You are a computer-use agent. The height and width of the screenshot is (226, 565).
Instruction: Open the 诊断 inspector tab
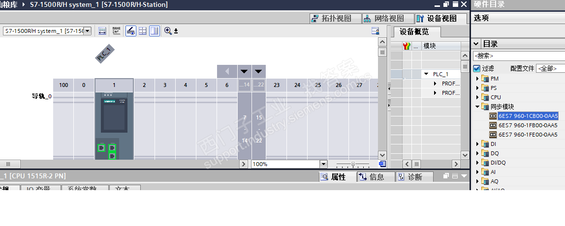click(x=414, y=177)
